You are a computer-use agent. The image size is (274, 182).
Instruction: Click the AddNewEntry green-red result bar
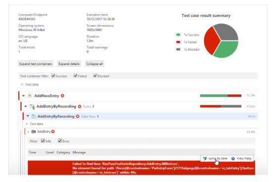(x=221, y=96)
